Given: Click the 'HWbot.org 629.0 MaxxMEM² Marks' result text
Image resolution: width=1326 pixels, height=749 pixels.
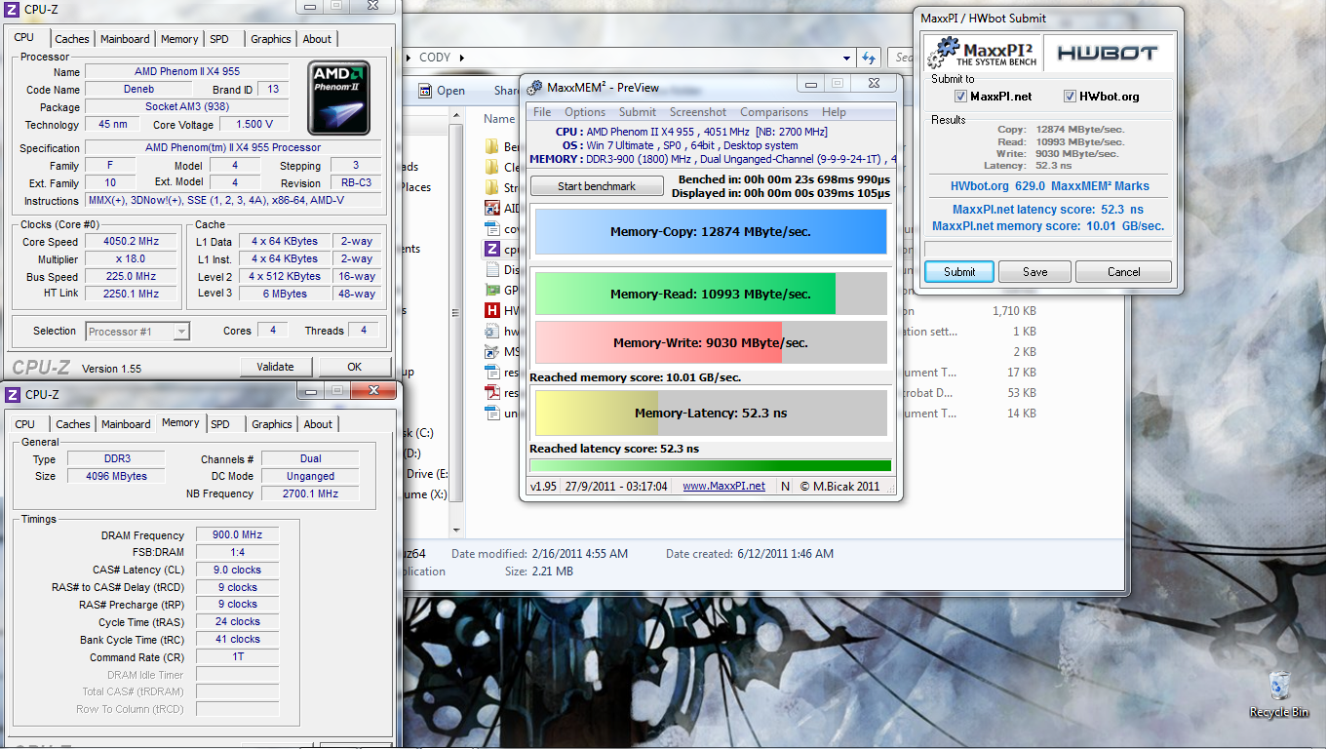Looking at the screenshot, I should [x=1049, y=186].
